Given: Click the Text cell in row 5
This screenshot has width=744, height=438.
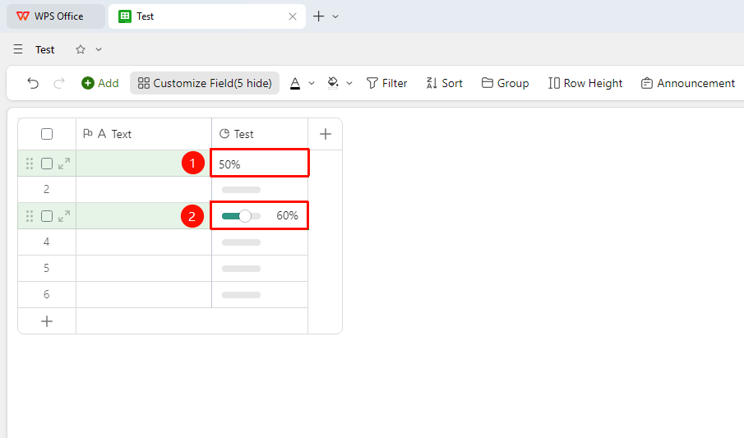Looking at the screenshot, I should (x=144, y=269).
